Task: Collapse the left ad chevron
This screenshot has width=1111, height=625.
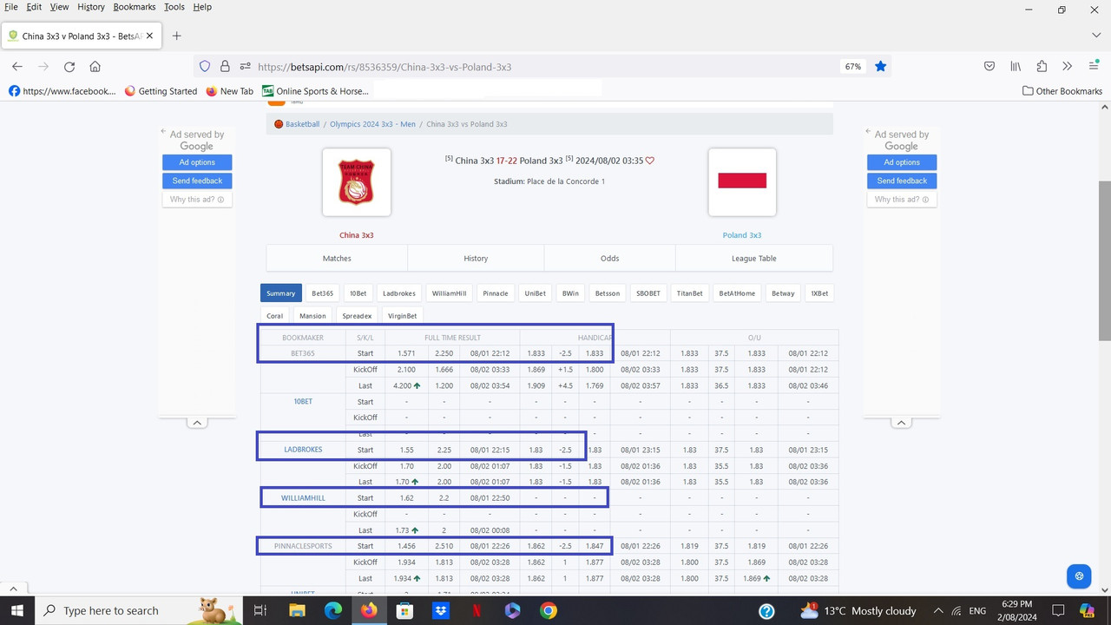Action: pyautogui.click(x=197, y=423)
